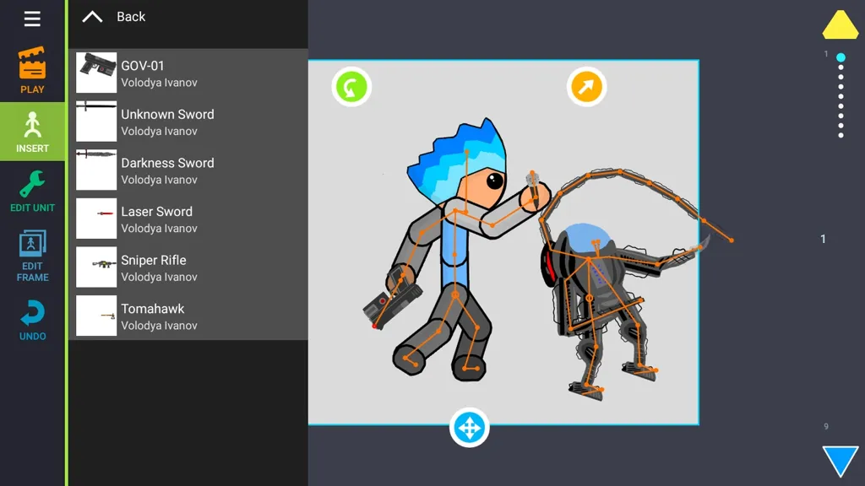Go to next frame with blue triangle
Viewport: 865px width, 486px height.
(840, 462)
